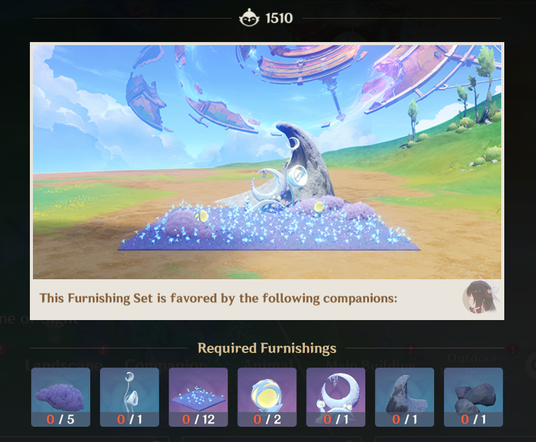Viewport: 536px width, 442px height.
Task: Click the 1510 adeptal energy value
Action: (279, 18)
